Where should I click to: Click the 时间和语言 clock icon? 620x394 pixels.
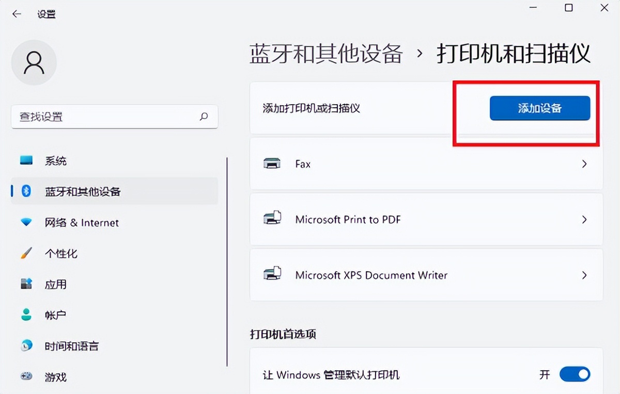(26, 346)
